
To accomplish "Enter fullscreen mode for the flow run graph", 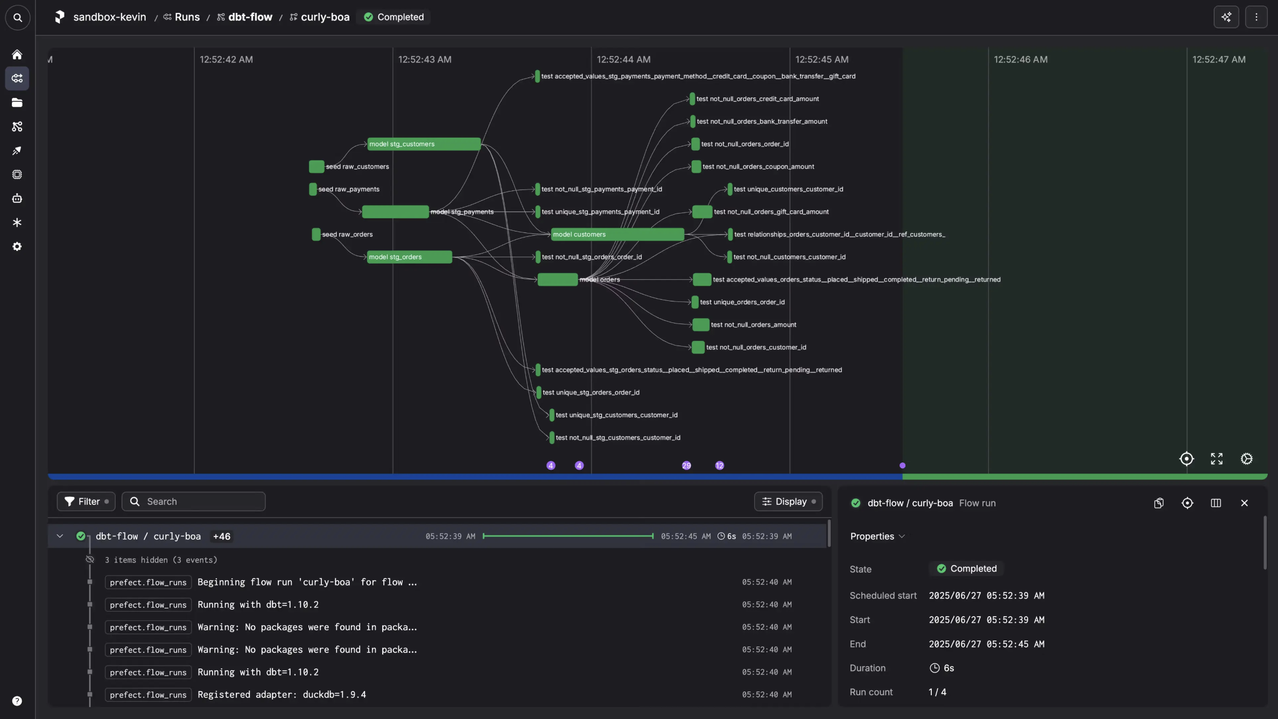I will pyautogui.click(x=1216, y=459).
